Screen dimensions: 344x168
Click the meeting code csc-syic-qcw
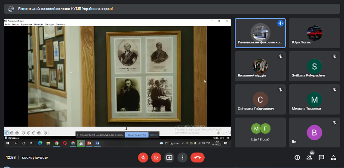[x=35, y=157]
